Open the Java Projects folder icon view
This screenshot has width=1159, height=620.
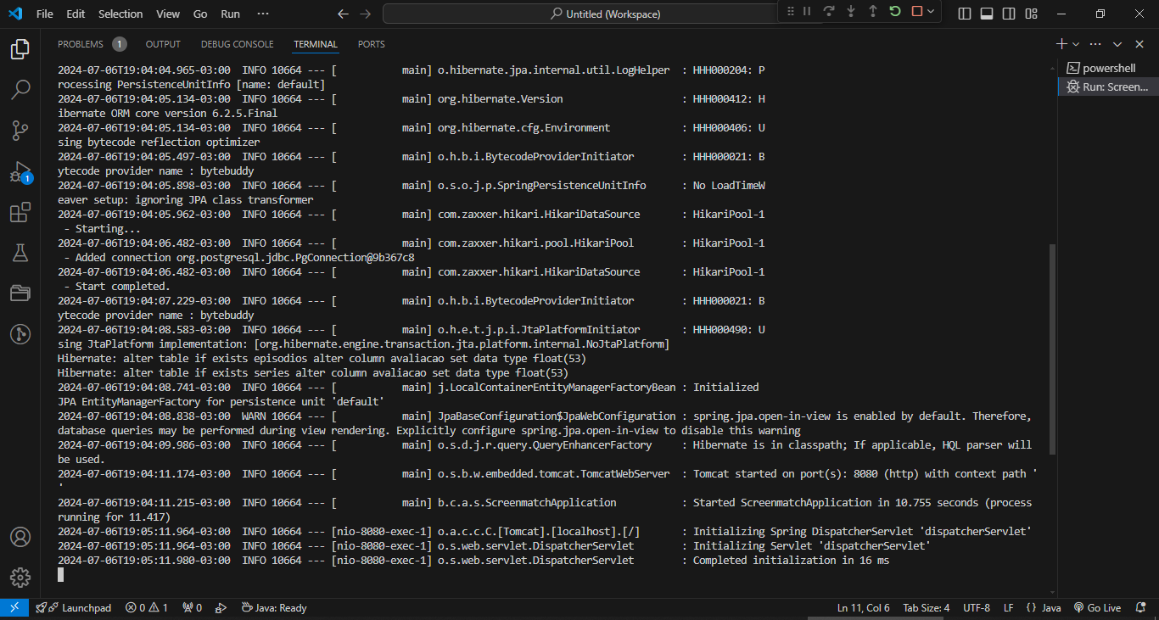point(20,293)
